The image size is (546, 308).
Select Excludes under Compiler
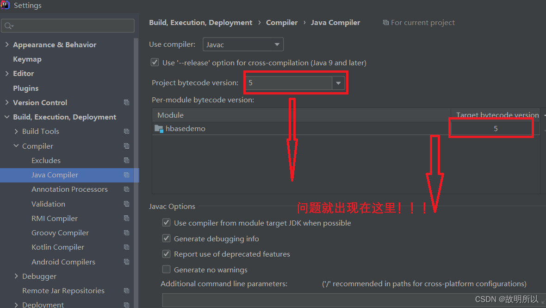pos(46,161)
